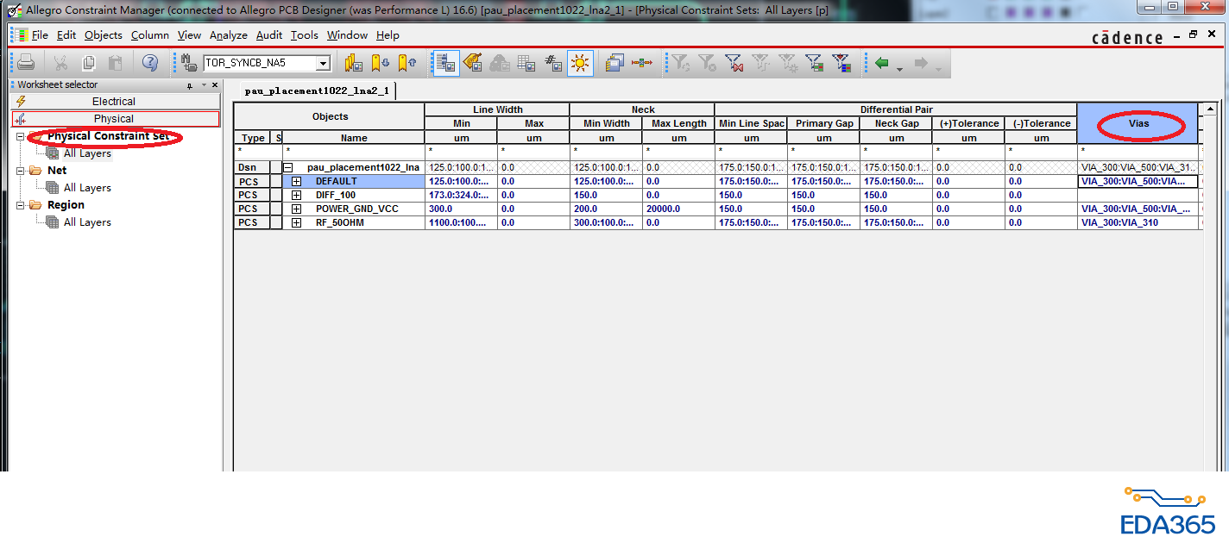
Task: Select the DEFAULT row Vias cell
Action: tap(1138, 181)
